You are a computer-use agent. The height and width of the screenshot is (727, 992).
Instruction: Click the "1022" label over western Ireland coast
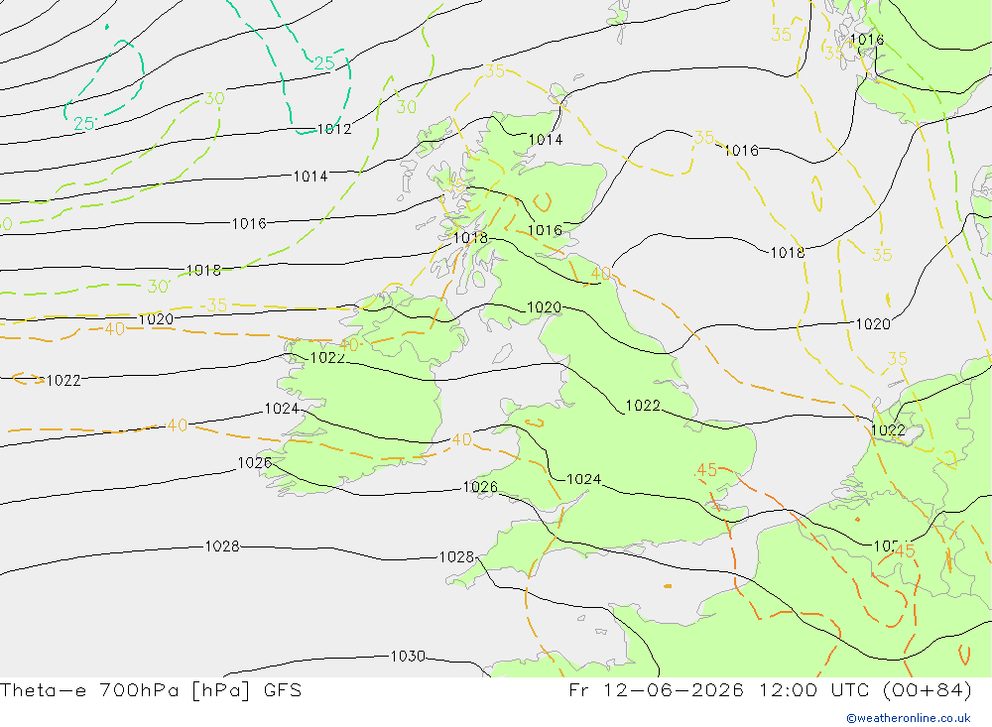327,358
